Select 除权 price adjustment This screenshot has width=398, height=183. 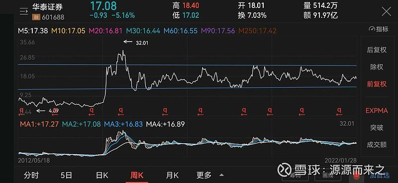point(377,67)
